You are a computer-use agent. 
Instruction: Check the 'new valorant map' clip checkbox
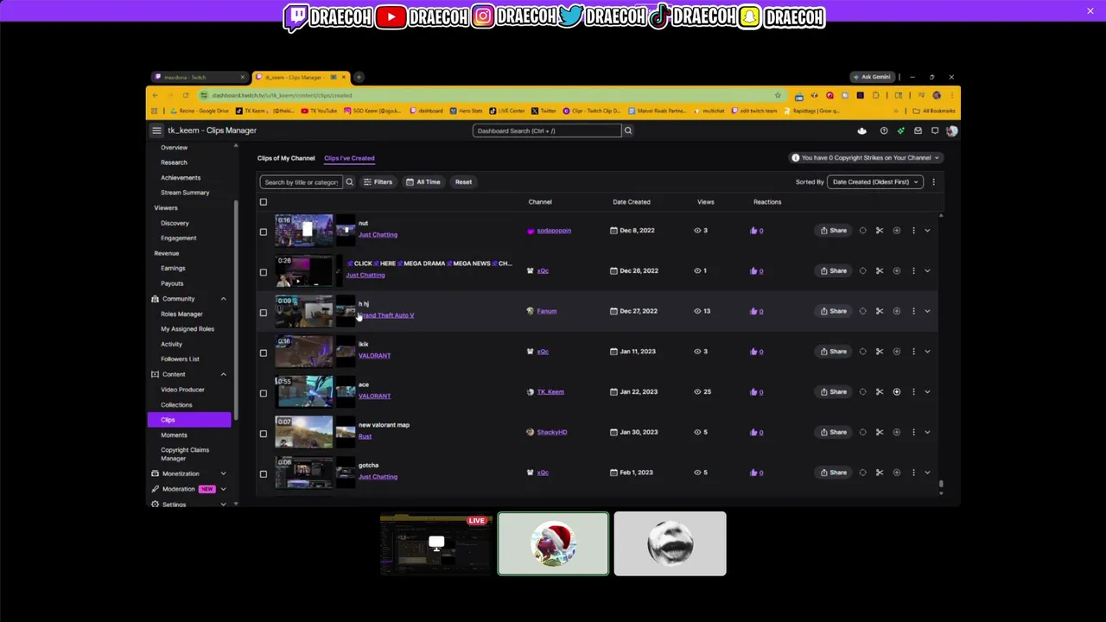coord(264,434)
